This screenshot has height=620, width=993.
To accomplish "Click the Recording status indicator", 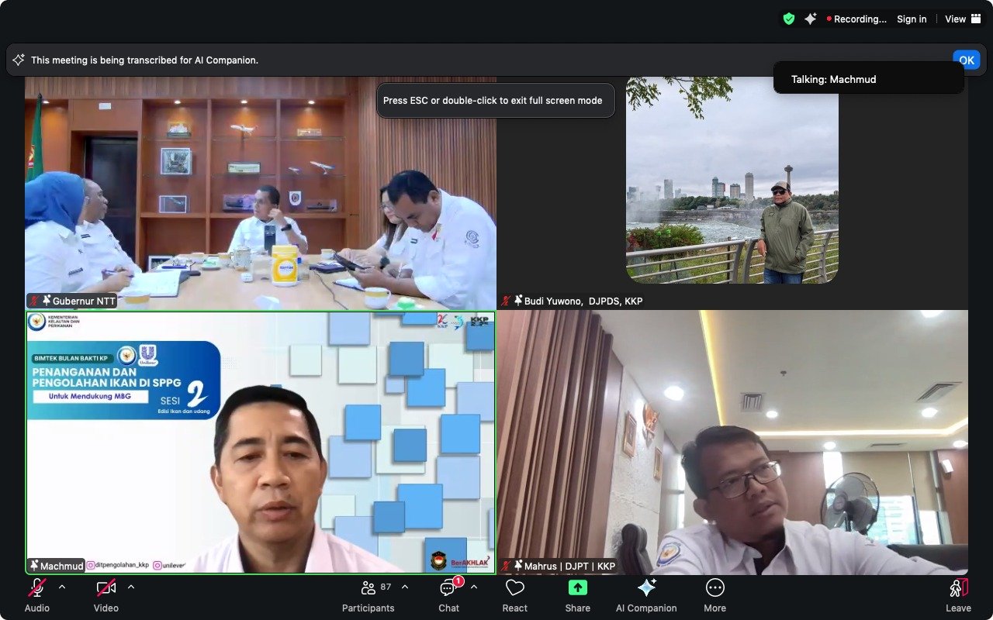I will click(x=856, y=19).
